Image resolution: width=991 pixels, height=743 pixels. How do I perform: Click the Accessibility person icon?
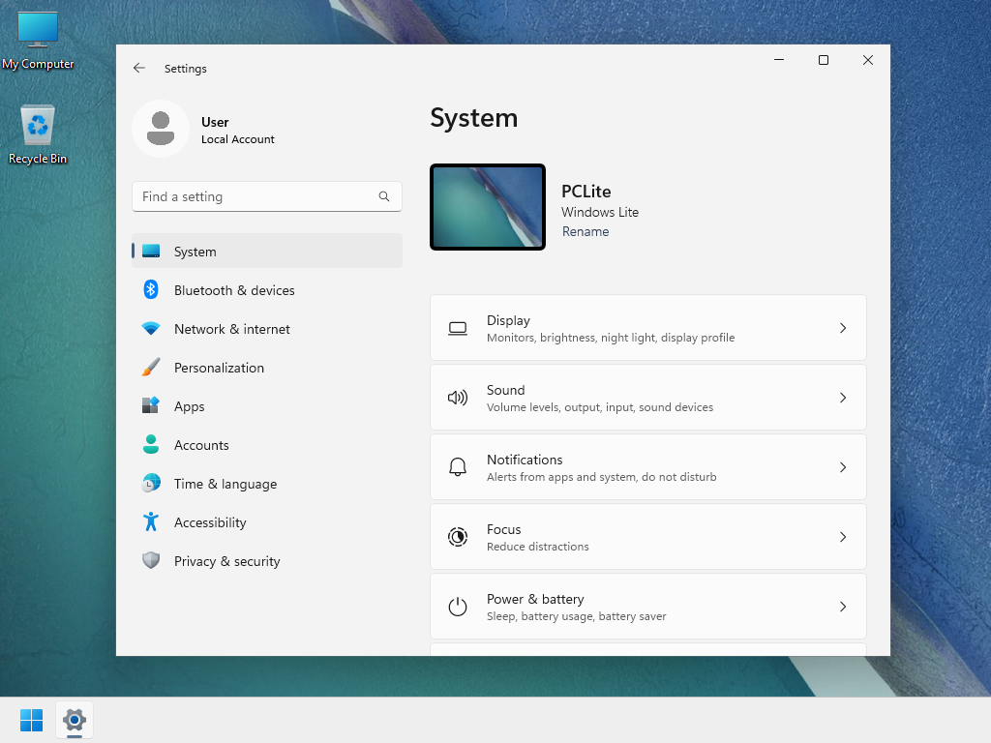point(152,522)
